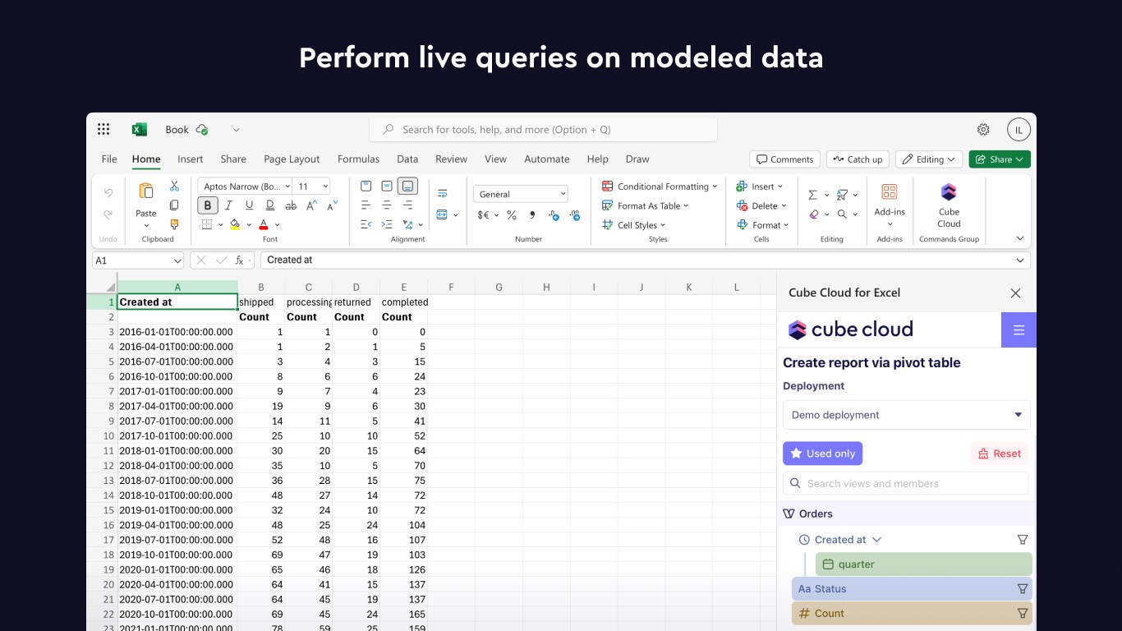Click the cell borders icon
1122x631 pixels.
[207, 224]
